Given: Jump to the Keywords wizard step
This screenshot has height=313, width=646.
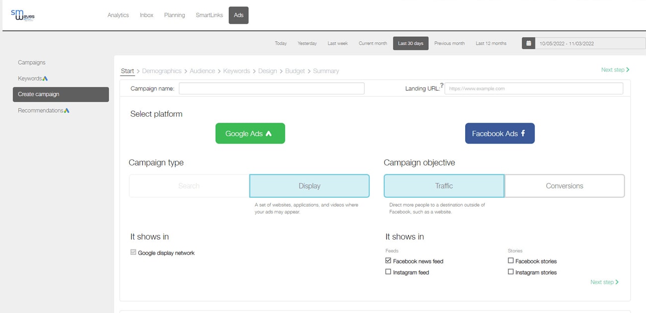Looking at the screenshot, I should coord(237,71).
